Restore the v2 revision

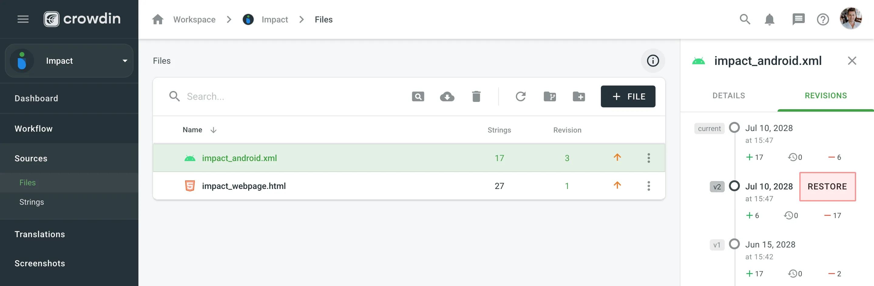click(827, 187)
